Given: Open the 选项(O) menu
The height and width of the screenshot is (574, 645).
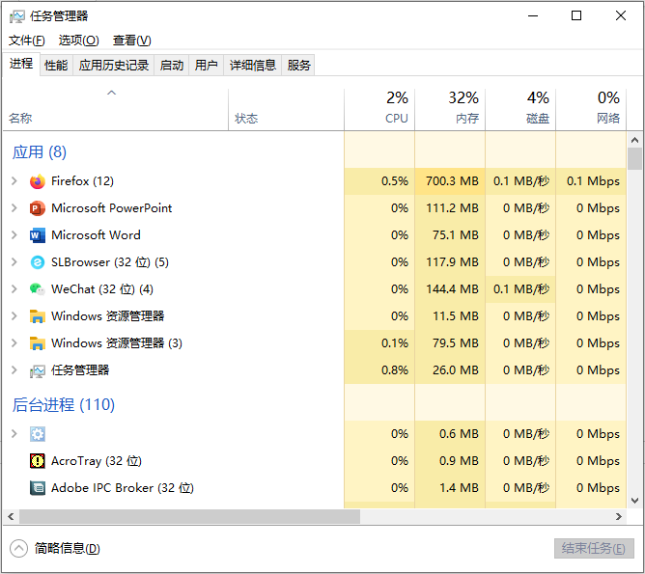Looking at the screenshot, I should click(x=78, y=41).
